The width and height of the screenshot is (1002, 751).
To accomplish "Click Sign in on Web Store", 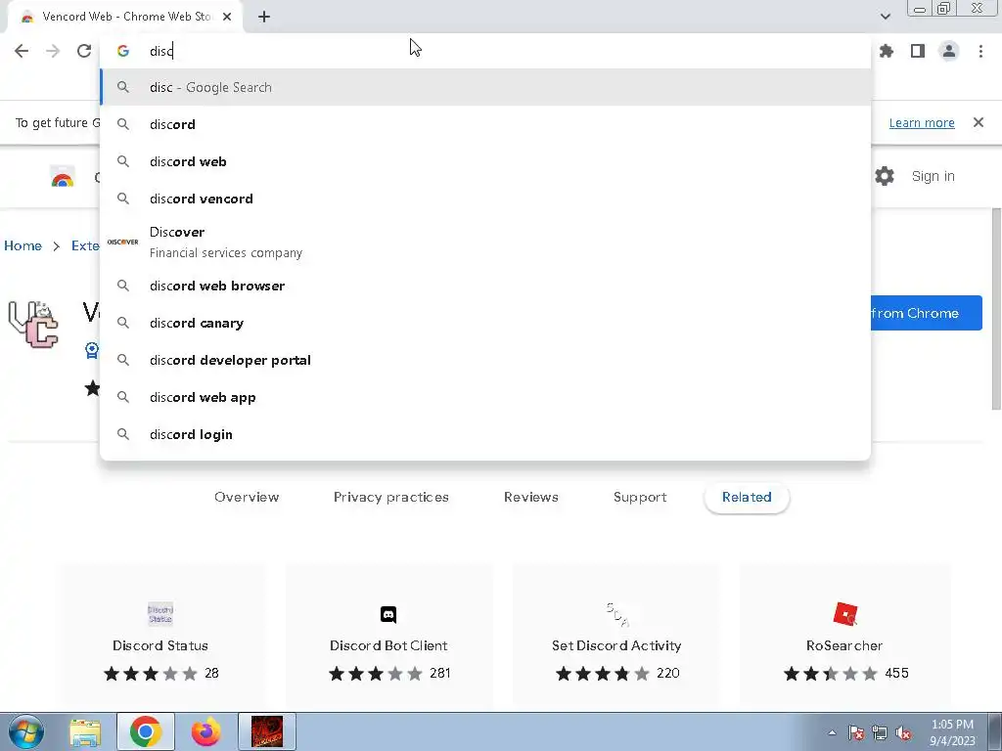I will coord(933,176).
